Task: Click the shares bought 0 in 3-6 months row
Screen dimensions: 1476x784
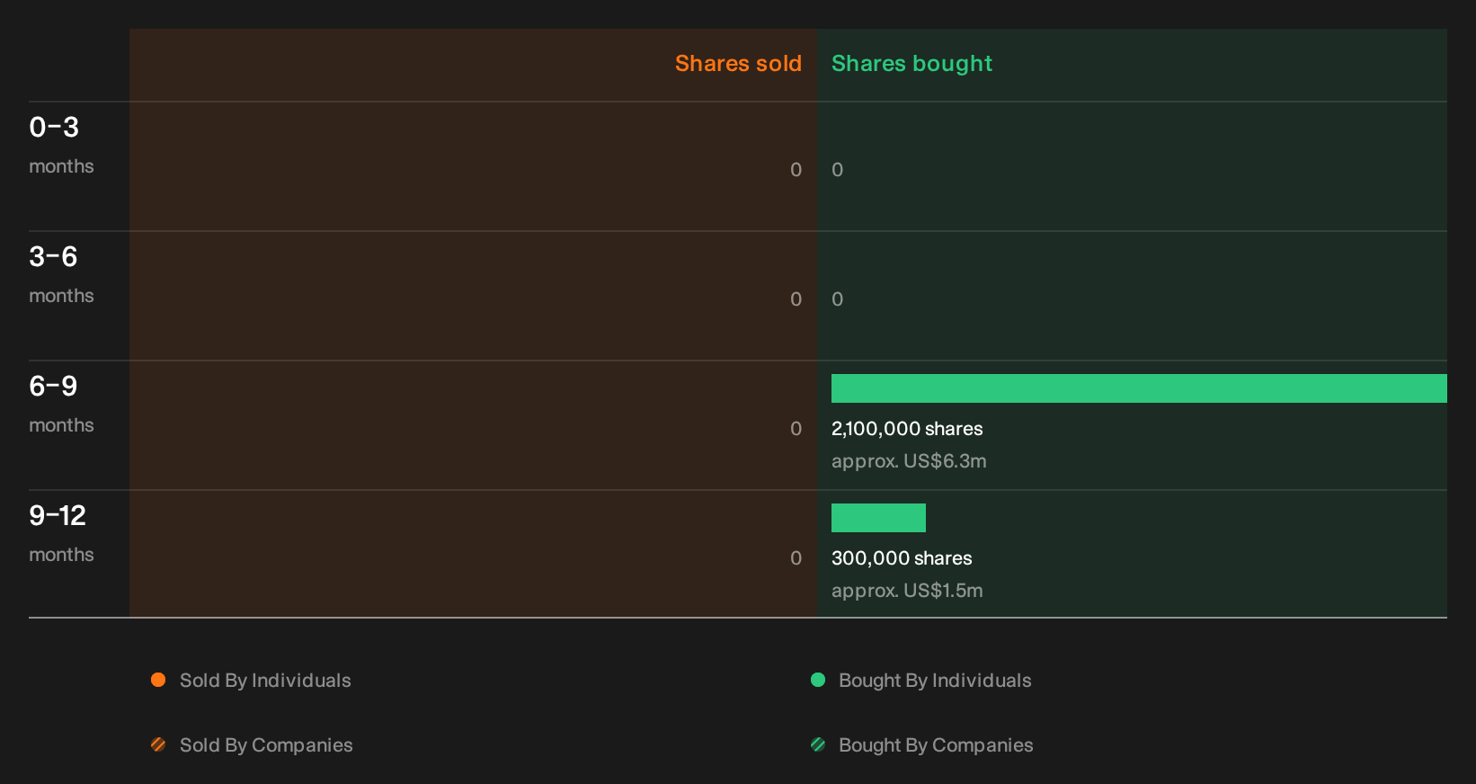Action: click(838, 299)
